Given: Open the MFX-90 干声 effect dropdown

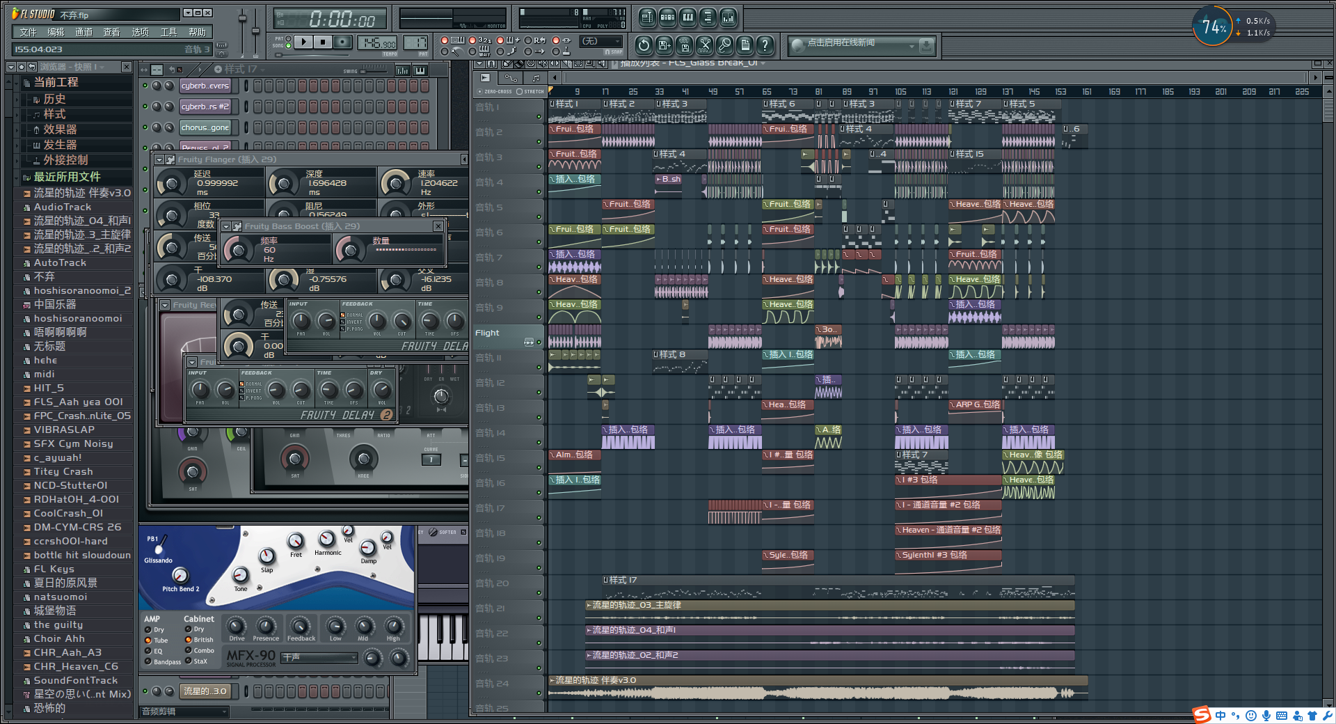Looking at the screenshot, I should pyautogui.click(x=320, y=657).
